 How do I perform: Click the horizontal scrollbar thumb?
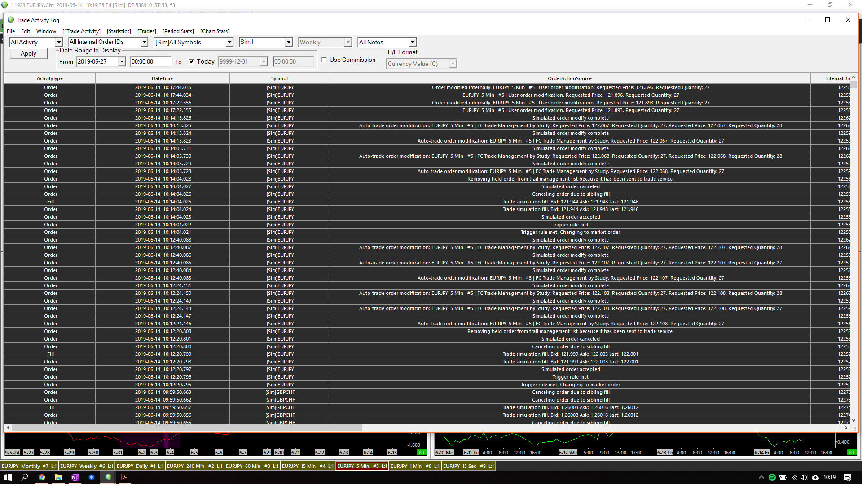pyautogui.click(x=186, y=428)
